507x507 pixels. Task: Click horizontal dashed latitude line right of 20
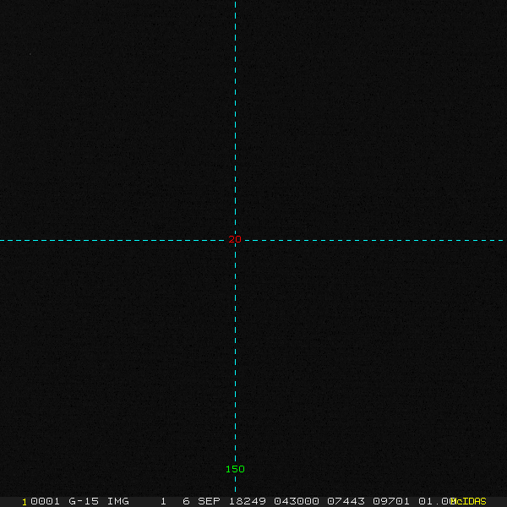pyautogui.click(x=372, y=240)
